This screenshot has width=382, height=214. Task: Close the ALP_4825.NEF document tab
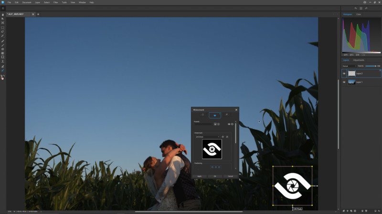[33, 14]
